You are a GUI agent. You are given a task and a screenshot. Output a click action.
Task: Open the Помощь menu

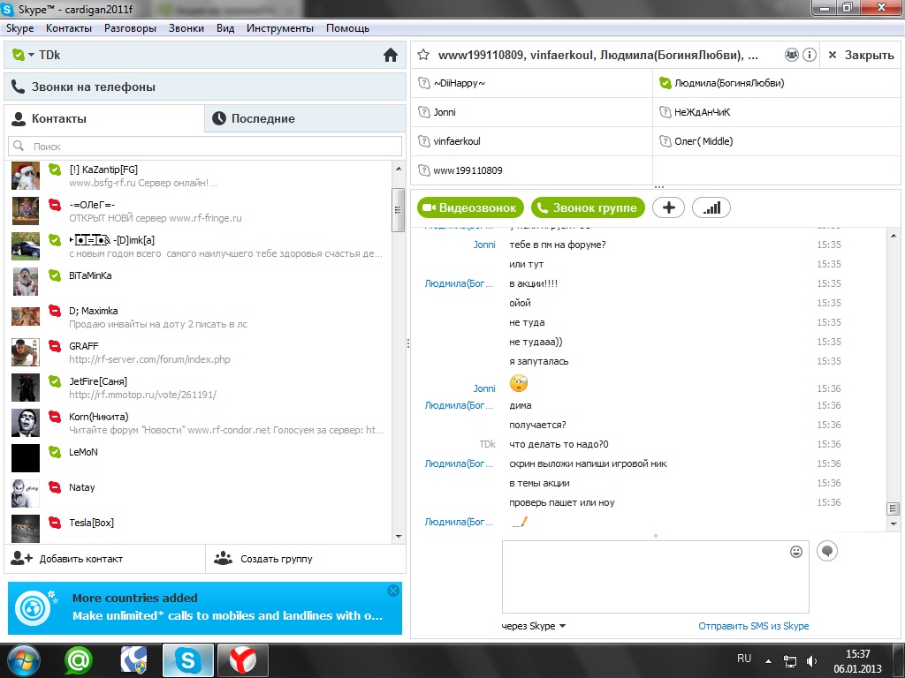(x=347, y=28)
